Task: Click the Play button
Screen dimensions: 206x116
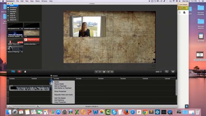Action: [104, 72]
